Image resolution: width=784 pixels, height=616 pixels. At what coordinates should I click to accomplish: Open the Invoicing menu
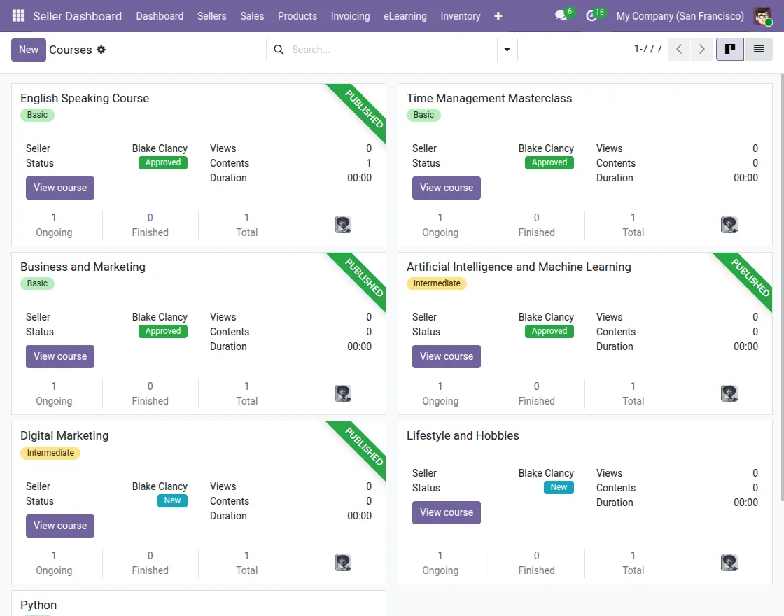click(x=351, y=16)
